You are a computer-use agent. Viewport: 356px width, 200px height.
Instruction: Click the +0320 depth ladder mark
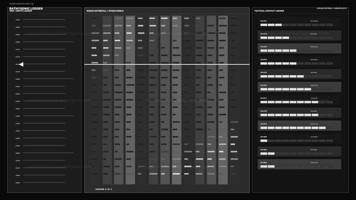[x=18, y=131]
